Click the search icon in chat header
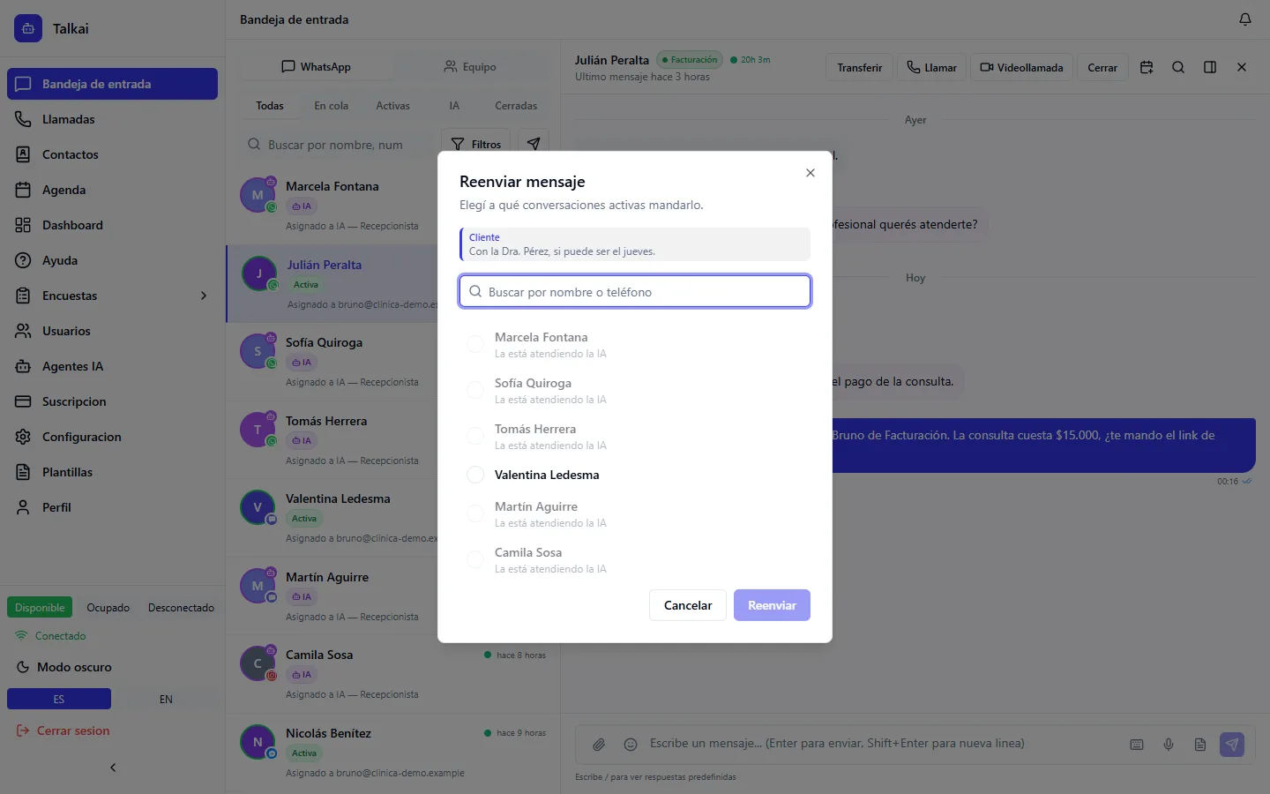The height and width of the screenshot is (794, 1270). [x=1178, y=67]
